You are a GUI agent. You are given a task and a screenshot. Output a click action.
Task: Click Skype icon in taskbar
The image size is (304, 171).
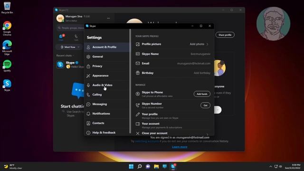point(173,166)
